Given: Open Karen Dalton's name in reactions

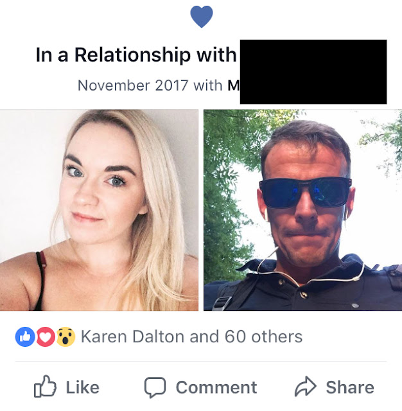Looking at the screenshot, I should [x=132, y=337].
